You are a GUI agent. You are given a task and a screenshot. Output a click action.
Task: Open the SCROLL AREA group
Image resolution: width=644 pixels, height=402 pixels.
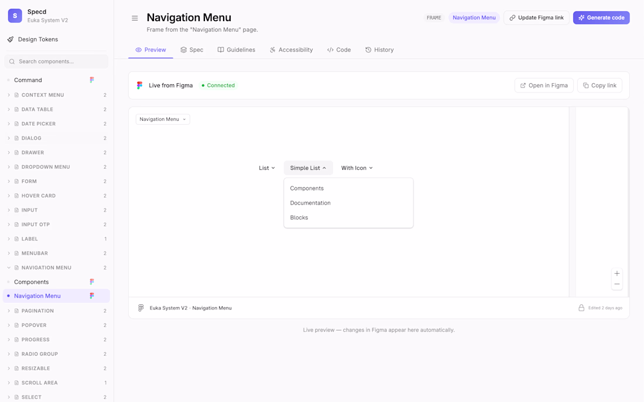point(56,383)
